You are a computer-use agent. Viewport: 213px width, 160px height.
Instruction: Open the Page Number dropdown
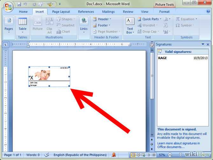coord(107,32)
